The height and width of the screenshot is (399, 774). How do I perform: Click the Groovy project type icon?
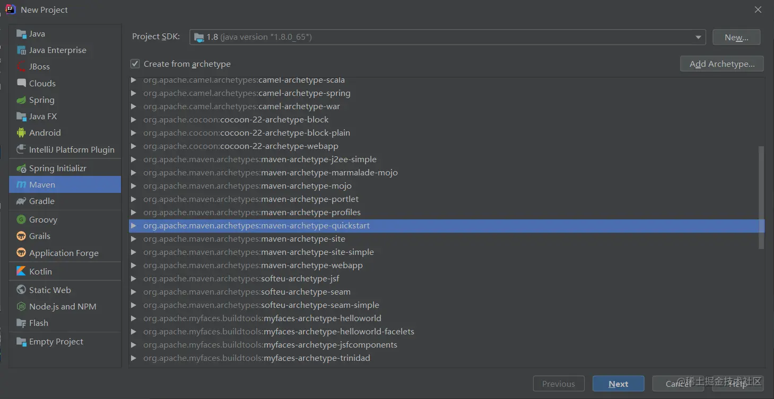[x=21, y=219]
